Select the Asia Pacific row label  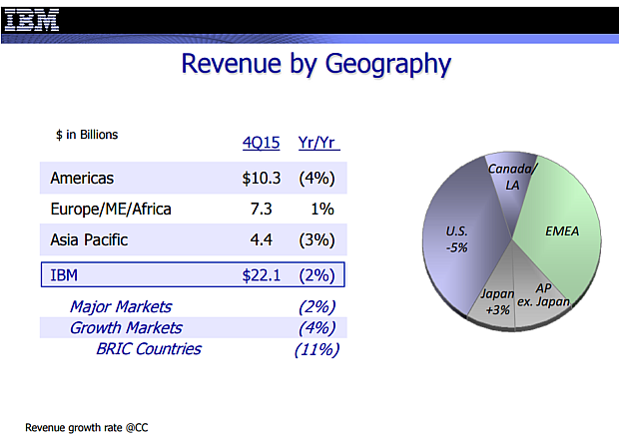89,239
